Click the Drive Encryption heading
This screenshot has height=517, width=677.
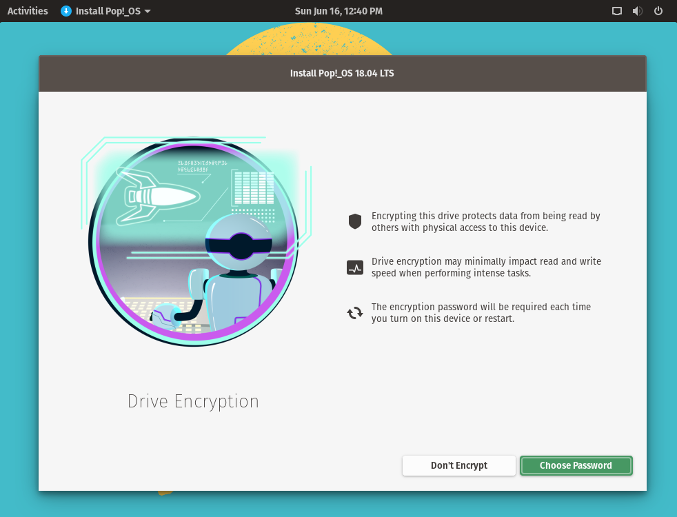(193, 401)
